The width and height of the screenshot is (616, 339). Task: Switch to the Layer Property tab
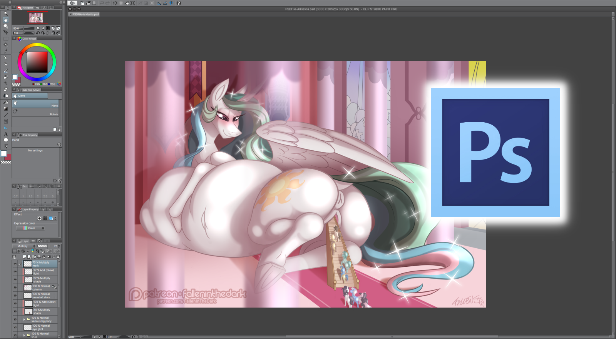click(29, 209)
